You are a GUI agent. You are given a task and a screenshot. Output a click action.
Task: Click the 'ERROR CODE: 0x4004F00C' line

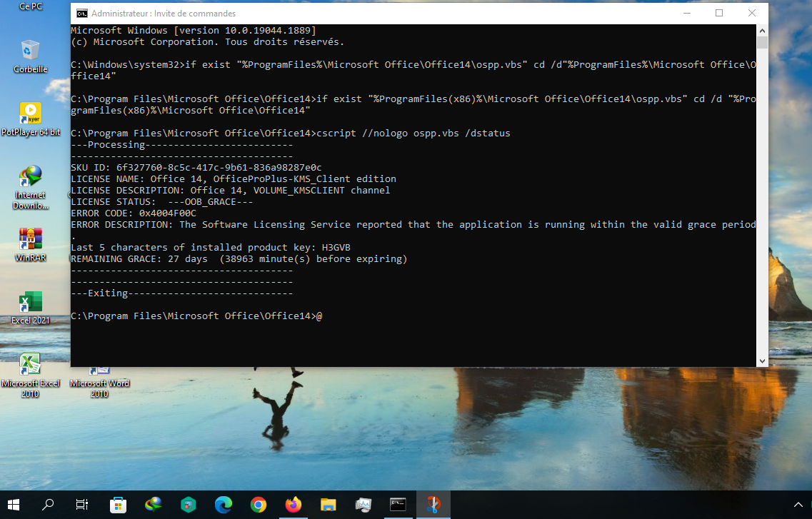point(134,213)
